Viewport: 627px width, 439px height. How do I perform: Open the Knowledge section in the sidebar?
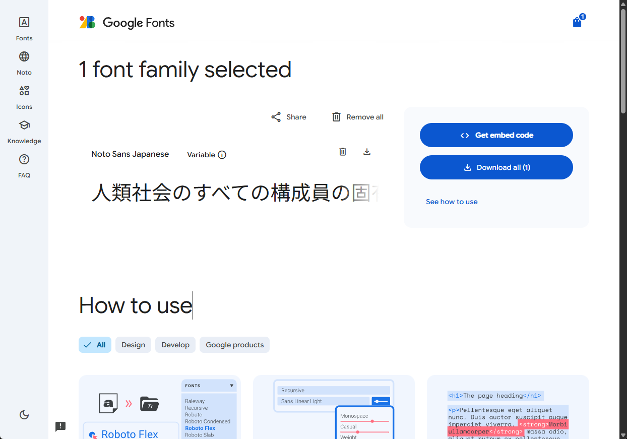tap(24, 131)
